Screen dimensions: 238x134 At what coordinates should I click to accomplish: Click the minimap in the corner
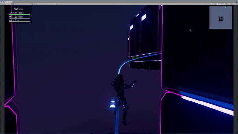[220, 18]
